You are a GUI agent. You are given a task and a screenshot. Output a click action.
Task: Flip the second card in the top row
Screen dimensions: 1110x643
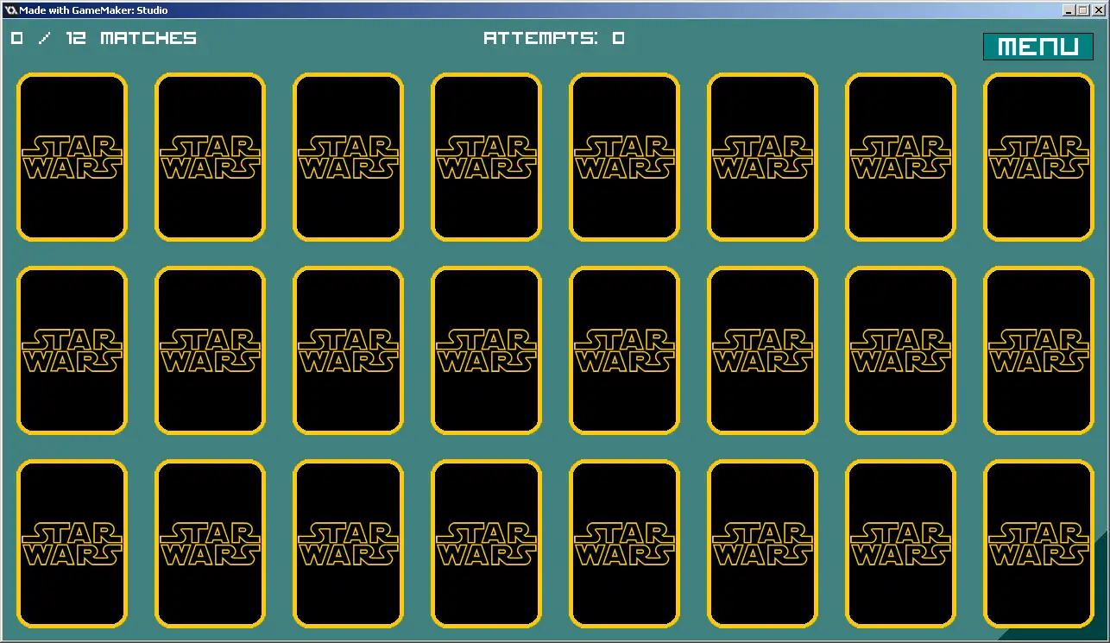point(211,157)
